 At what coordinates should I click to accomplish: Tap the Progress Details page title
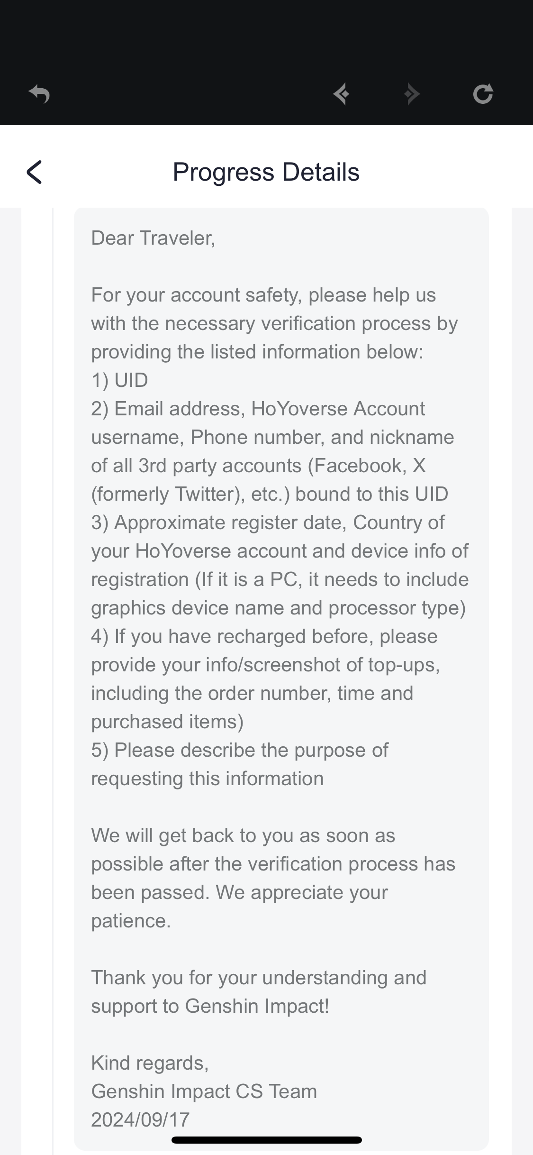click(x=266, y=172)
